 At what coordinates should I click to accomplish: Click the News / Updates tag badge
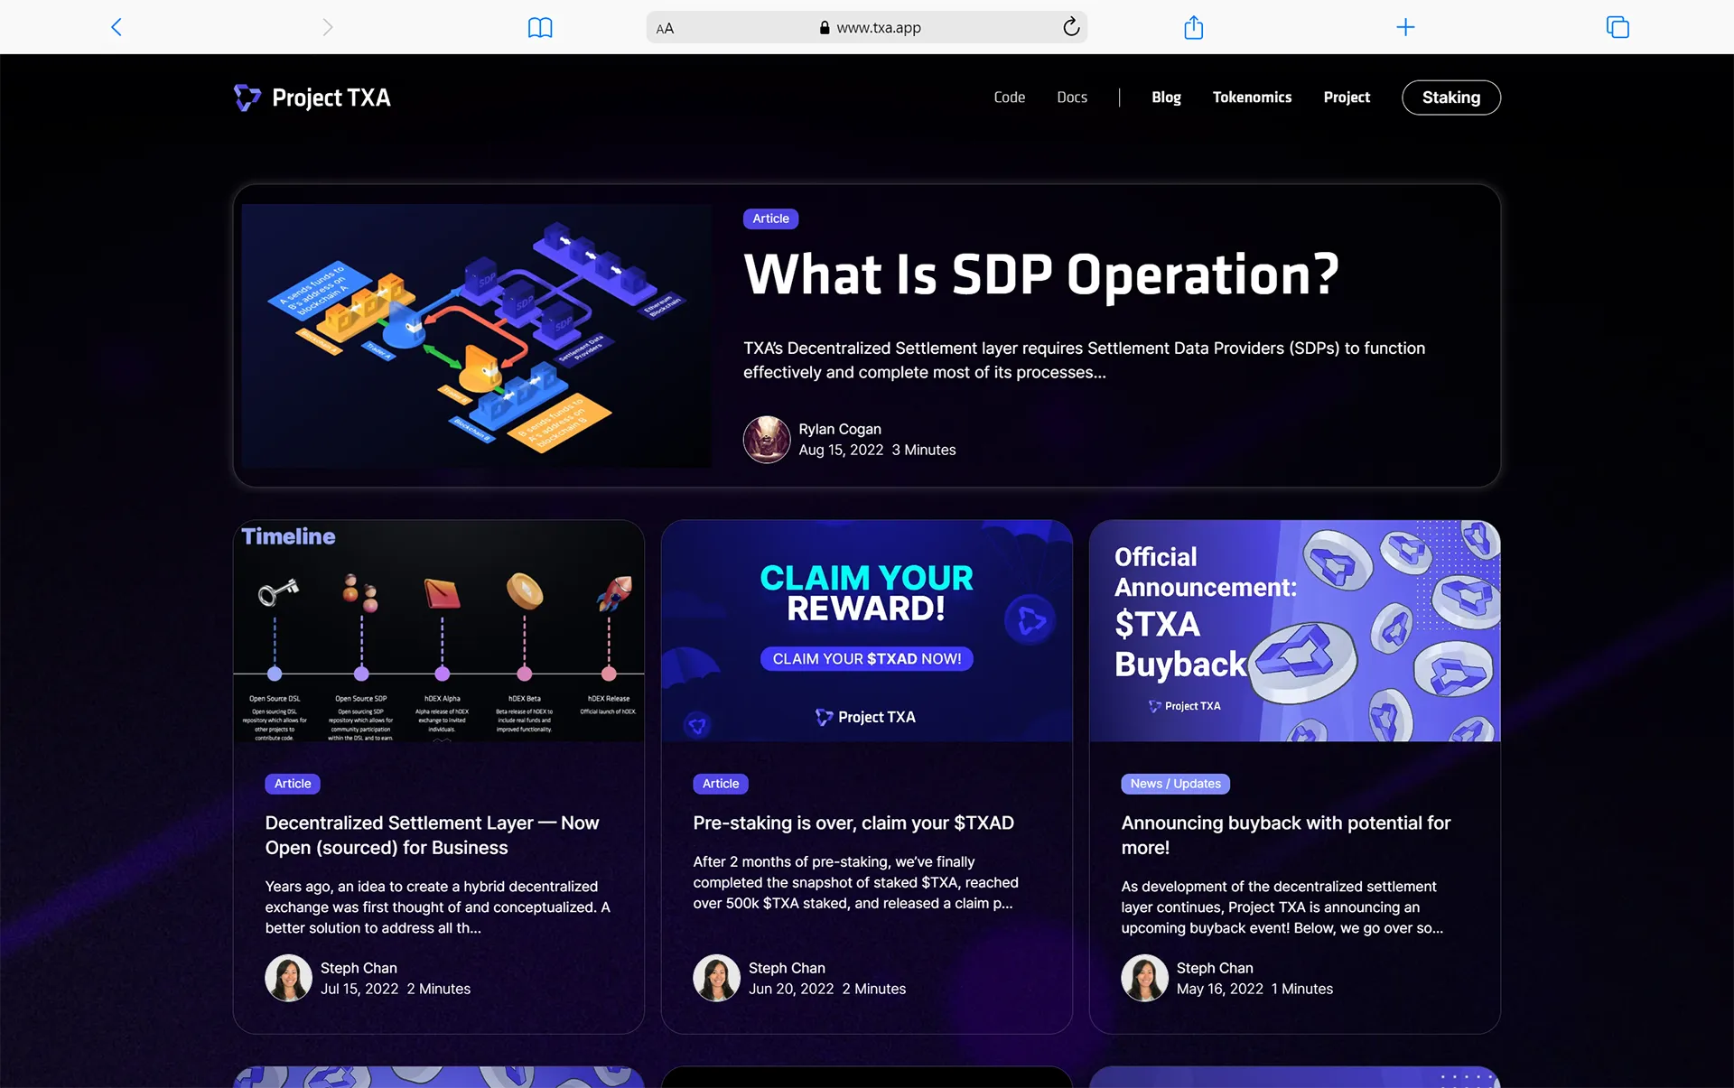1175,784
